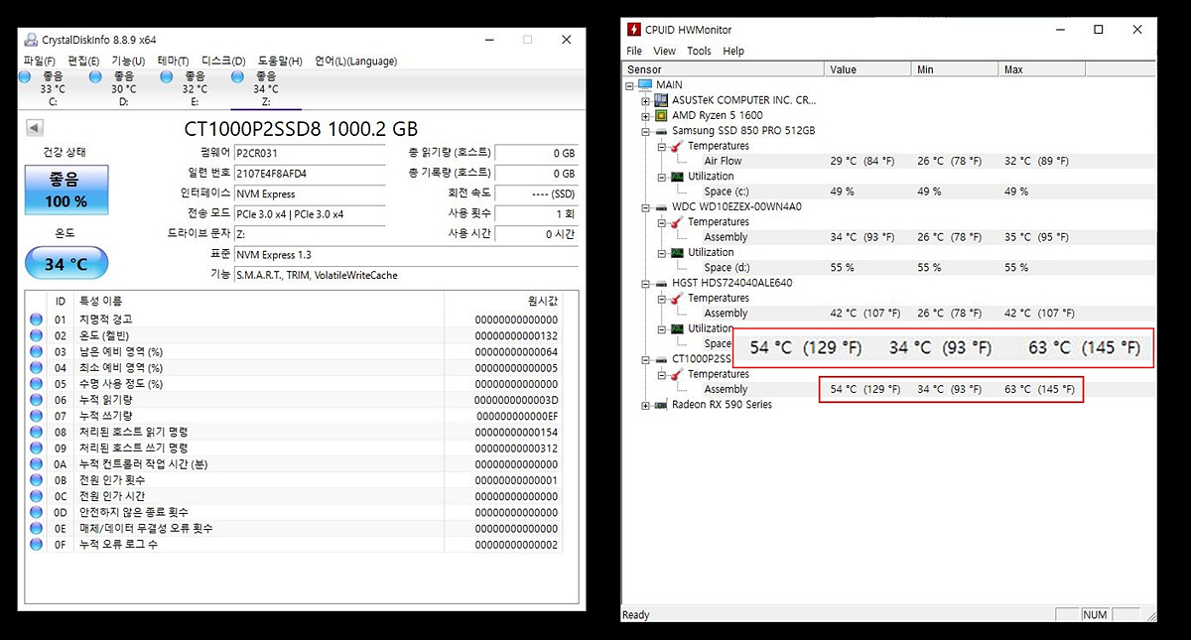Collapse the MAIN root node in HWMonitor
Image resolution: width=1191 pixels, height=640 pixels.
pos(630,85)
